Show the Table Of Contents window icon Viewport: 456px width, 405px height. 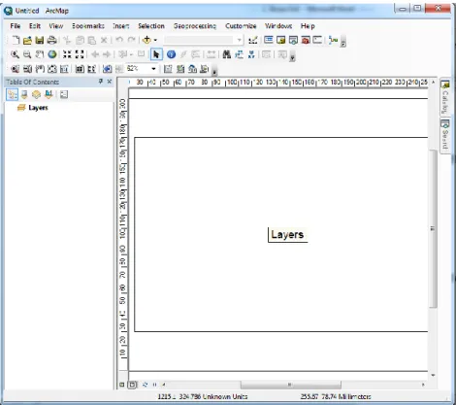269,40
